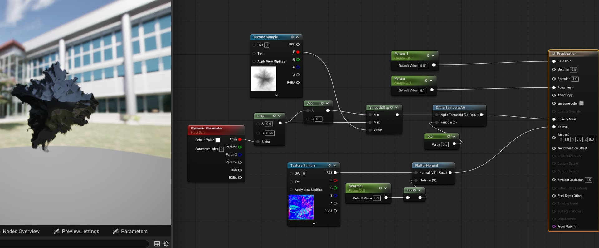This screenshot has width=599, height=248.
Task: Collapse the Noarmal parameter node with its chevron
Action: (385, 188)
